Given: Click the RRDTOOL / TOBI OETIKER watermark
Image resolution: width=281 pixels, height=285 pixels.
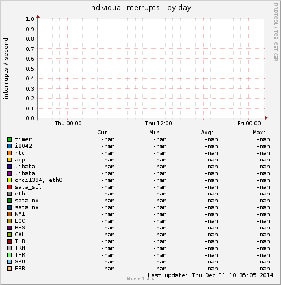Looking at the screenshot, I should click(275, 32).
